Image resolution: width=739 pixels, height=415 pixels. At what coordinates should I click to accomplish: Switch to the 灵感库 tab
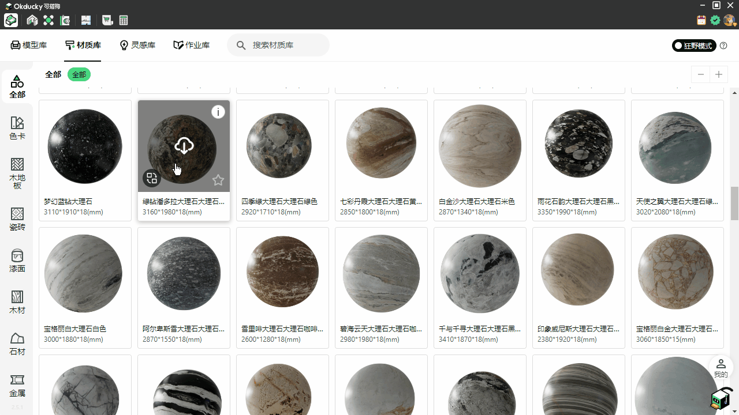(x=137, y=45)
